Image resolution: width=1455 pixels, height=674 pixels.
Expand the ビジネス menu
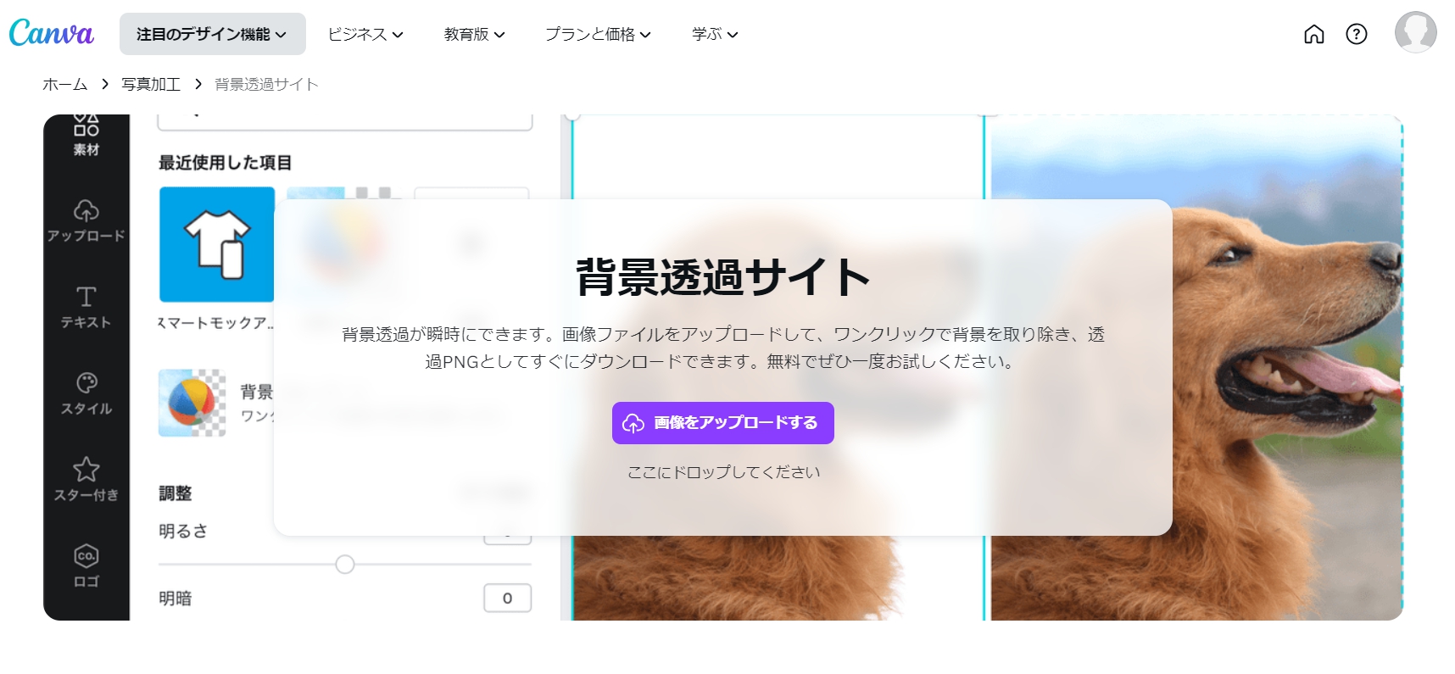(365, 34)
